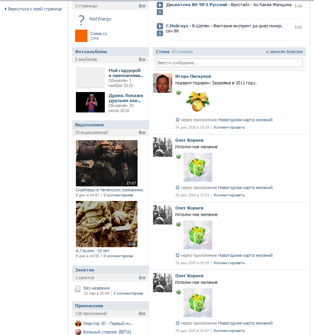Image resolution: width=314 pixels, height=335 pixels.
Task: Click the S icon under С.Нейгауз track
Action: coord(160,33)
